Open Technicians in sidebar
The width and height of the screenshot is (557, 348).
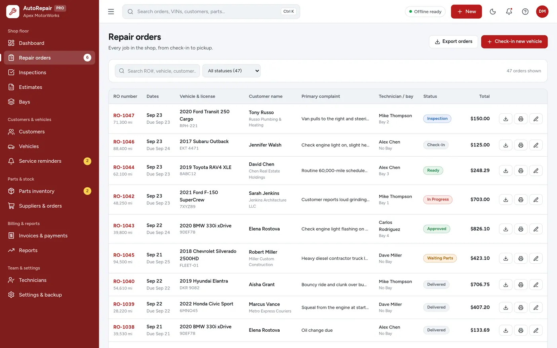49,280
